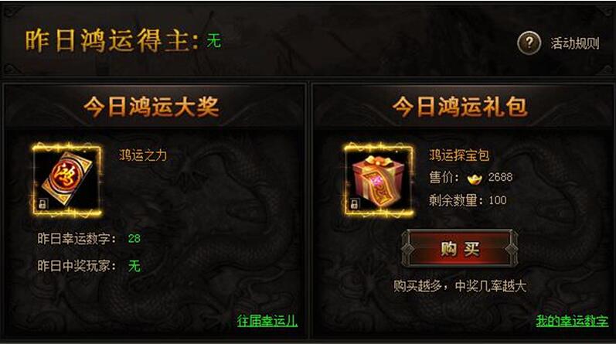The height and width of the screenshot is (344, 616).
Task: Click yesterday's lucky number 28
Action: click(x=134, y=238)
